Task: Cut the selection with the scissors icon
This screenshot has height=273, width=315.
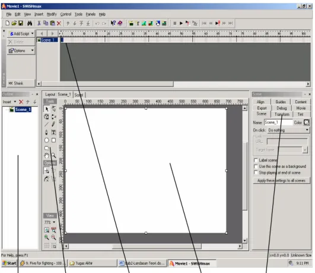Action: pos(39,23)
